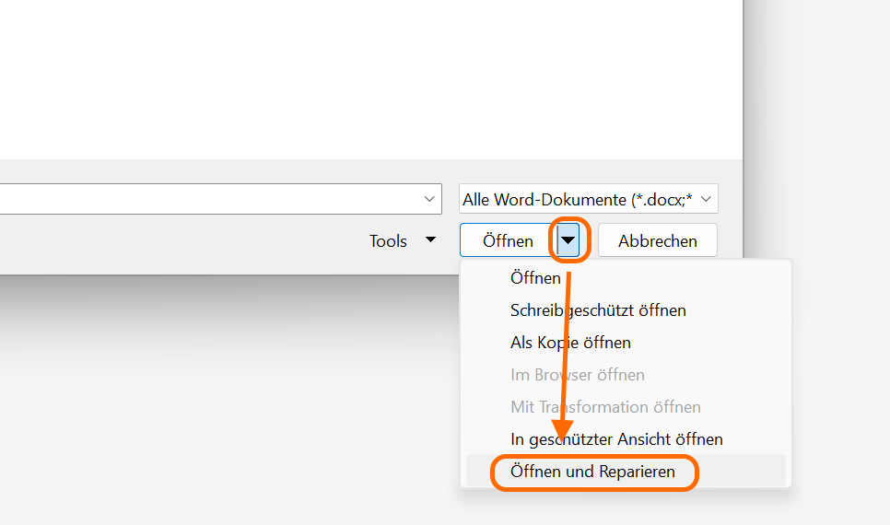Click the 'Öffnen' entry in the dropdown list
The width and height of the screenshot is (890, 525).
click(x=535, y=278)
